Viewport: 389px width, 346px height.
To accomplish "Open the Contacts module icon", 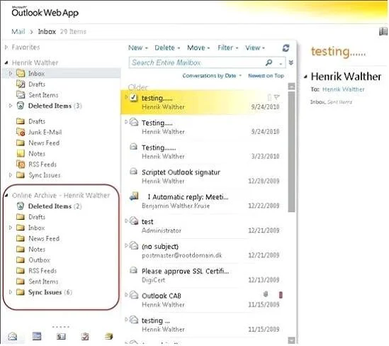I will (61, 337).
